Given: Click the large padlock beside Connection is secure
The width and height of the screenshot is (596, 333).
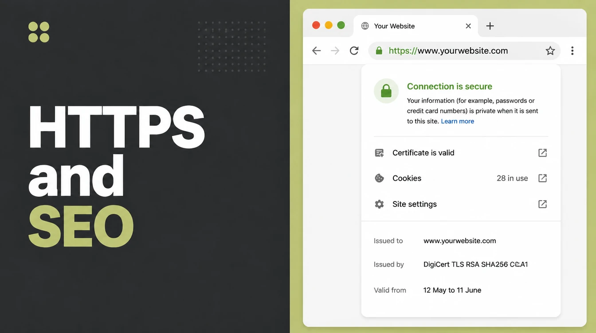Looking at the screenshot, I should pyautogui.click(x=386, y=91).
